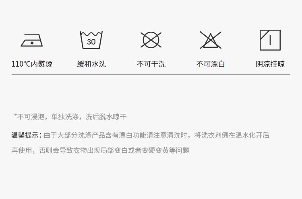Click the 温馨提示 heading text

pos(25,135)
